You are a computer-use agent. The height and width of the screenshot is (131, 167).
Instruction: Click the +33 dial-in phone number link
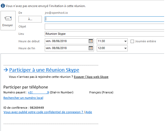[38, 92]
